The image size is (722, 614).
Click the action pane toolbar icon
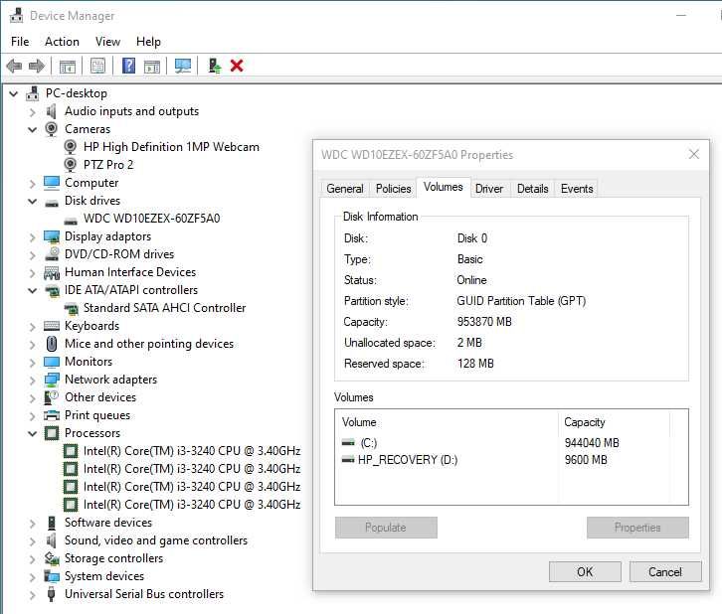point(152,67)
